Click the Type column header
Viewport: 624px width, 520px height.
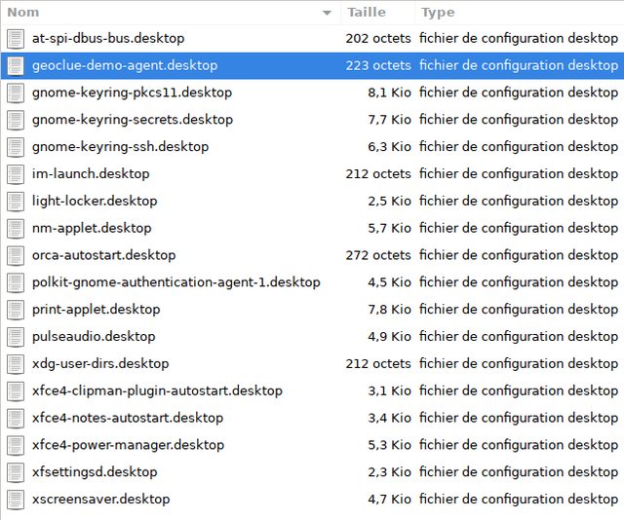(519, 13)
